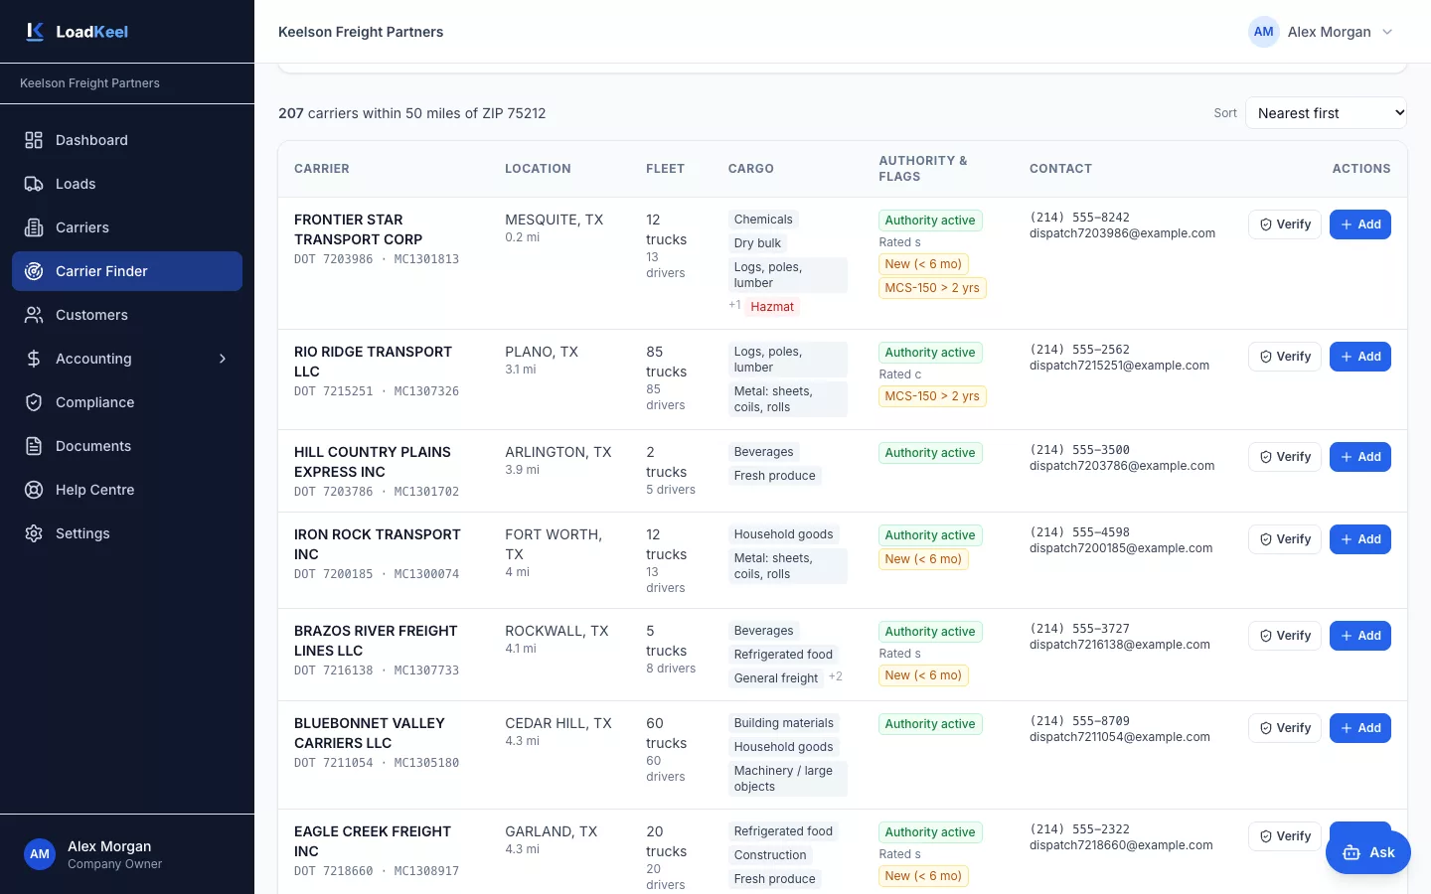
Task: Verify Bluebonnet Valley Carriers LLC
Action: coord(1285,728)
